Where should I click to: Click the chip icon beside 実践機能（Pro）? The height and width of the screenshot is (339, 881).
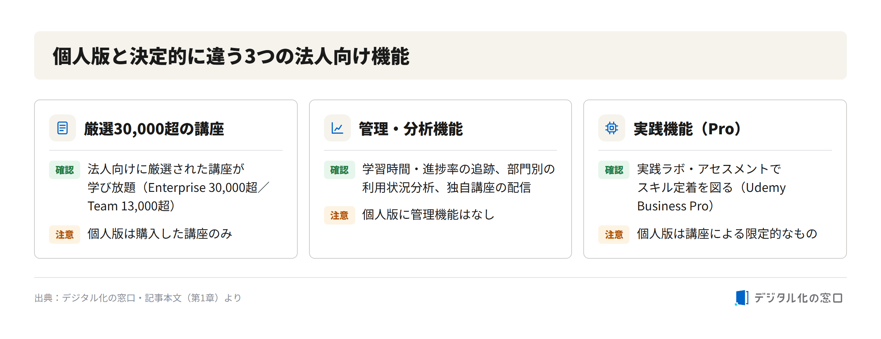pyautogui.click(x=611, y=128)
